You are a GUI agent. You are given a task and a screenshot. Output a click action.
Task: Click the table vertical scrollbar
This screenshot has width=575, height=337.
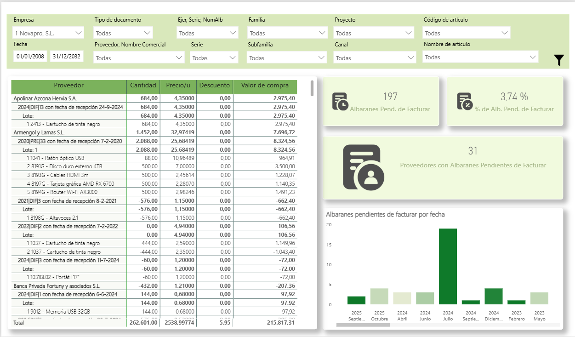click(x=313, y=88)
